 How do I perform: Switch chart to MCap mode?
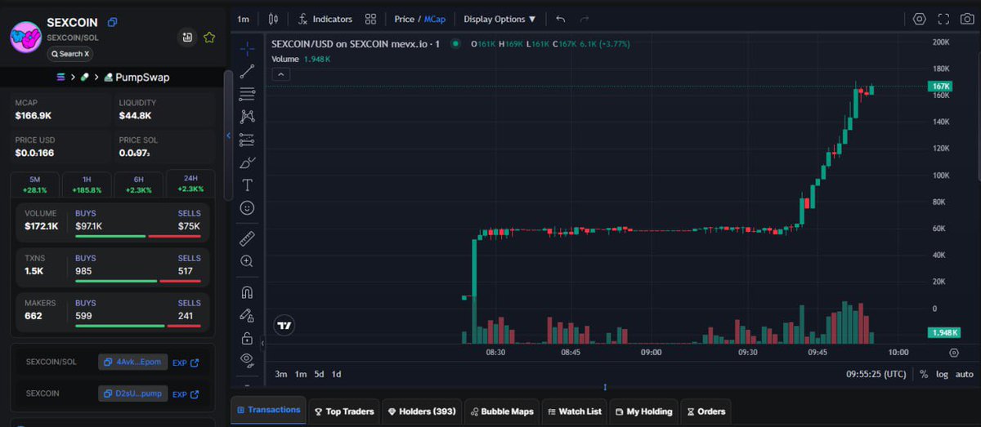(435, 19)
